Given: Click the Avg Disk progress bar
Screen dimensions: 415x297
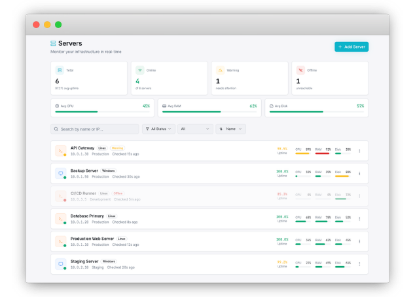Looking at the screenshot, I should coord(317,111).
